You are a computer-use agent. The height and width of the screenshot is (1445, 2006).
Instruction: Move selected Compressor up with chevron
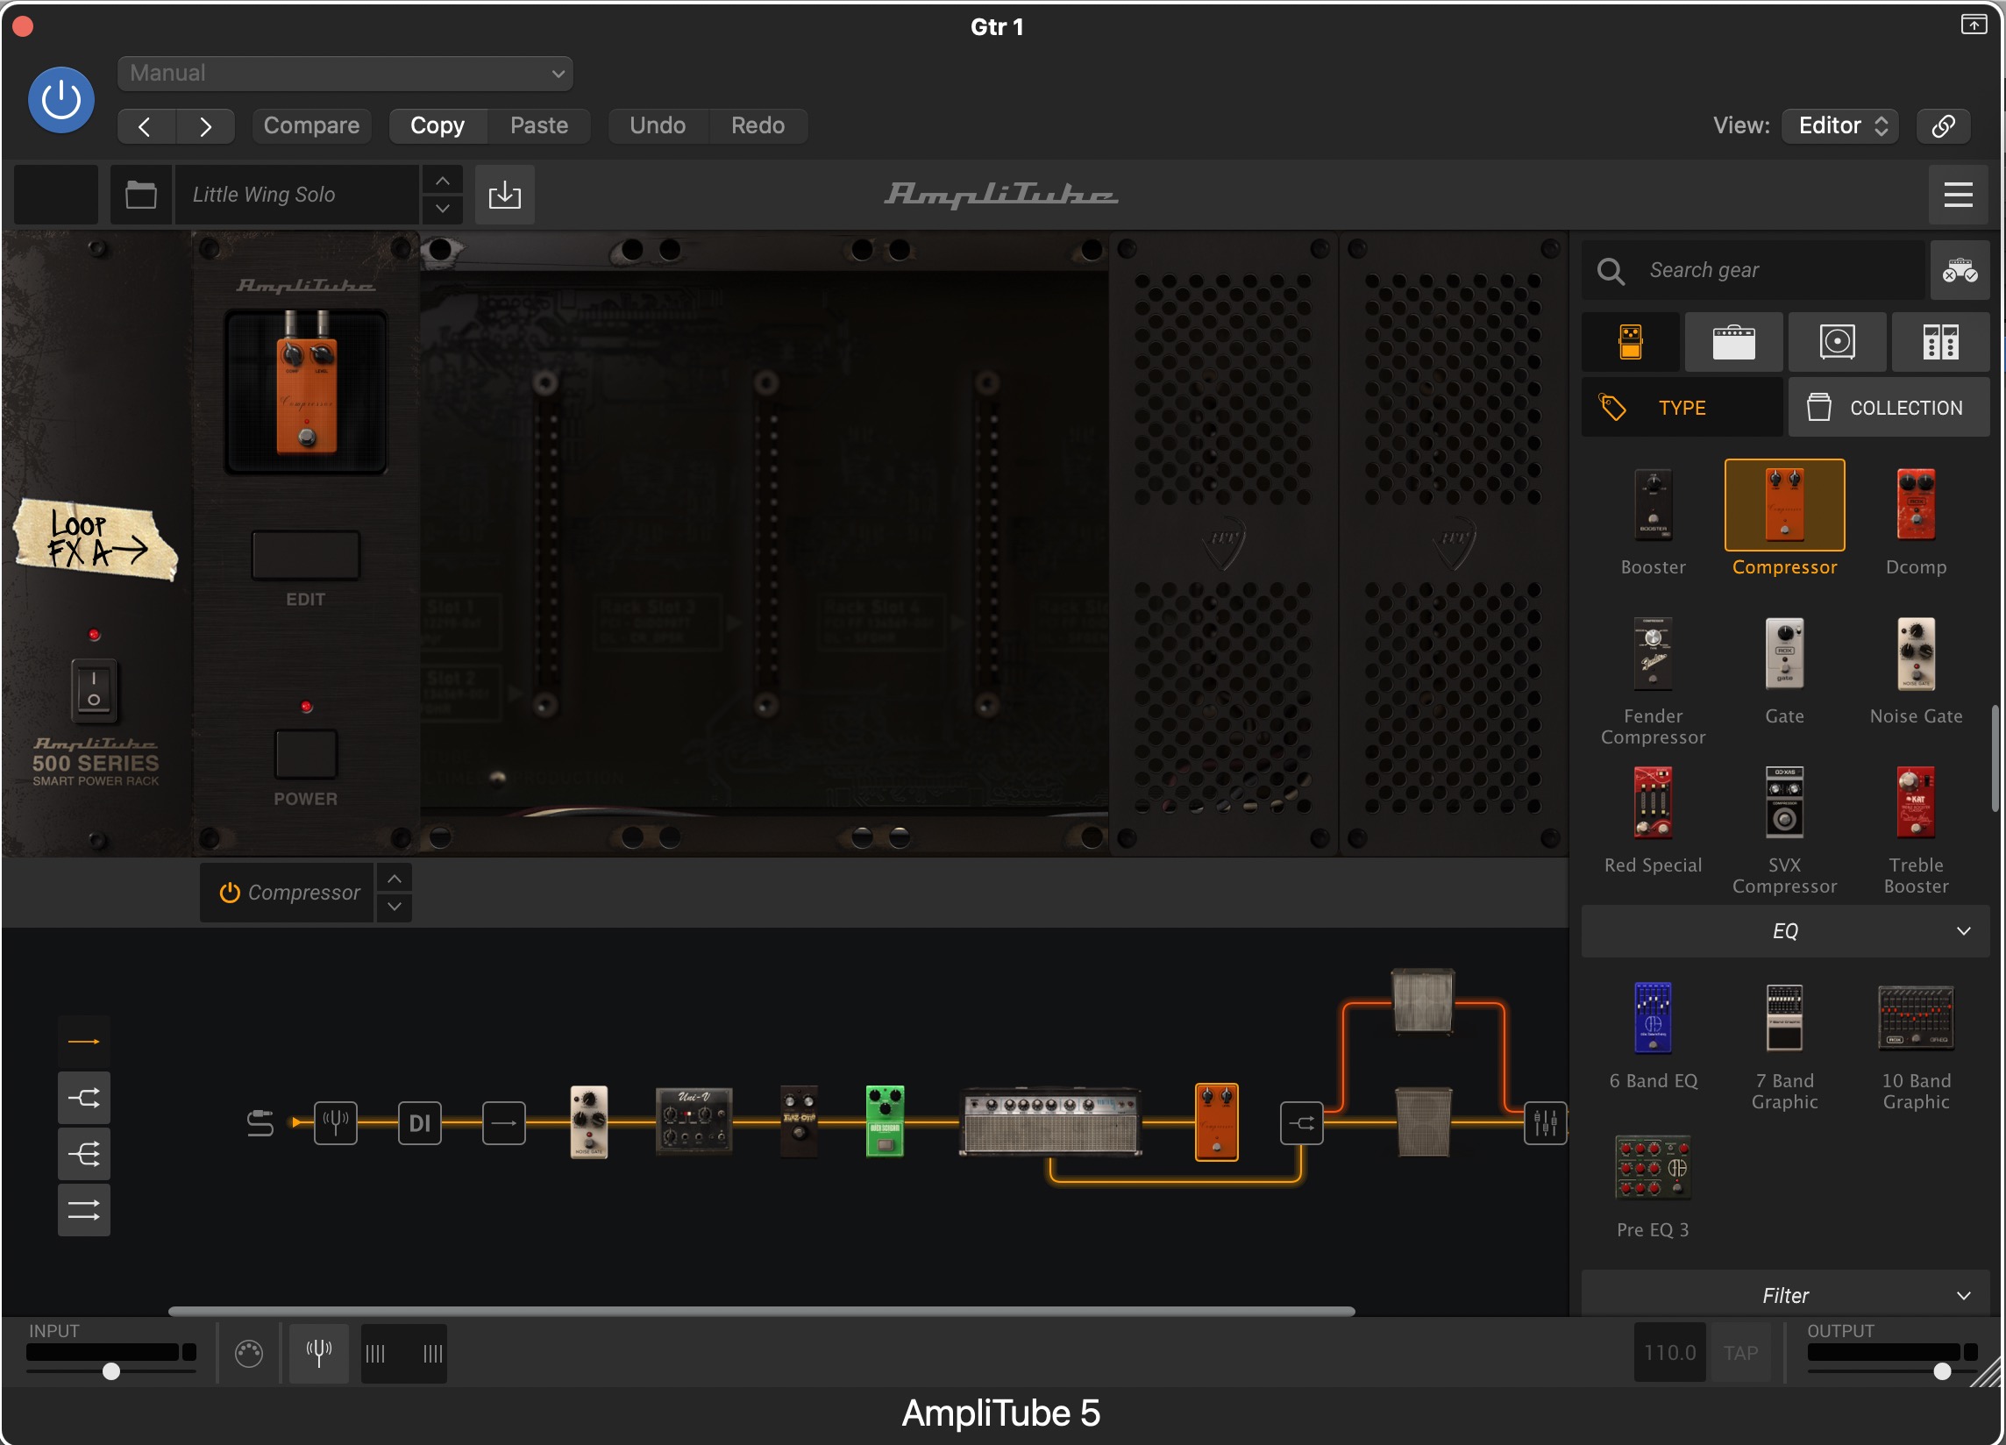click(395, 879)
